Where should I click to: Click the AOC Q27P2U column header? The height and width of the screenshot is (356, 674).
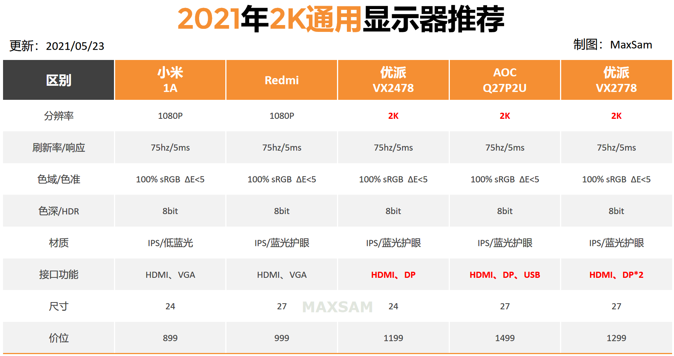(505, 80)
